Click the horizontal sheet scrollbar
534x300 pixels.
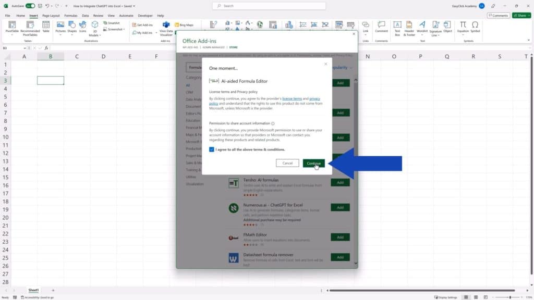[422, 291]
